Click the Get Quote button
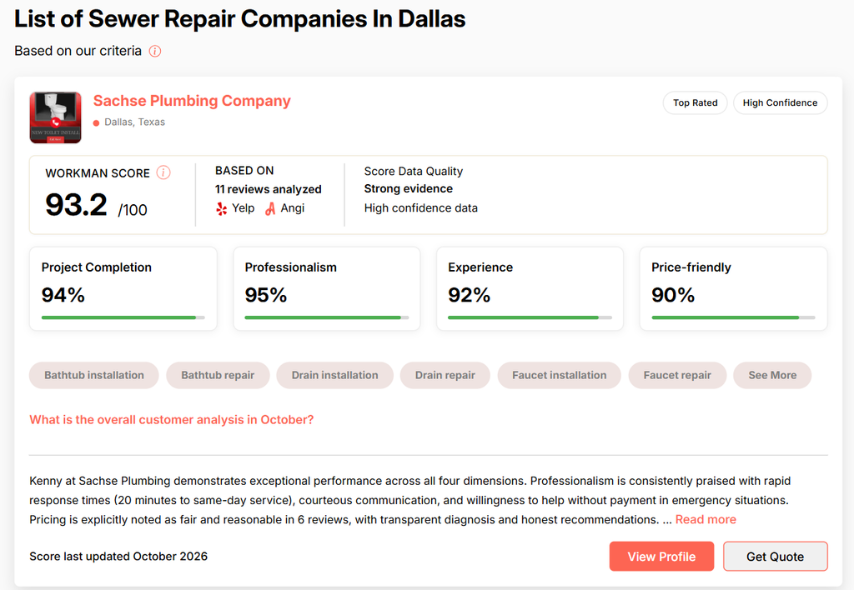The image size is (854, 590). 776,557
